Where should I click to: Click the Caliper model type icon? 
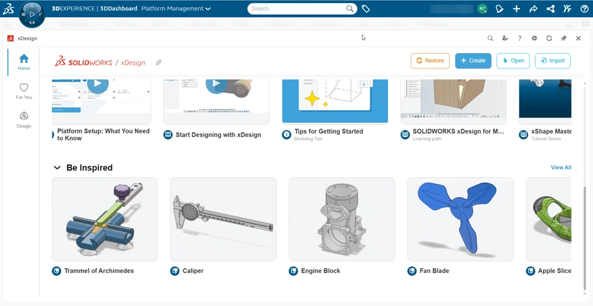(175, 271)
